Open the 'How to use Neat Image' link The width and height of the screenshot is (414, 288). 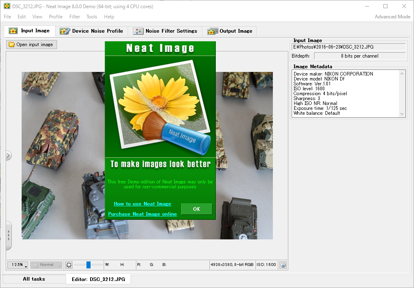point(142,204)
